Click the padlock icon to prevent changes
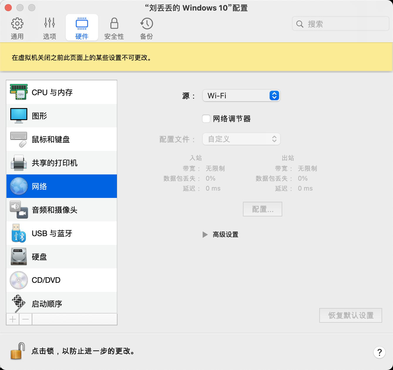Viewport: 393px width, 370px height. pos(18,351)
